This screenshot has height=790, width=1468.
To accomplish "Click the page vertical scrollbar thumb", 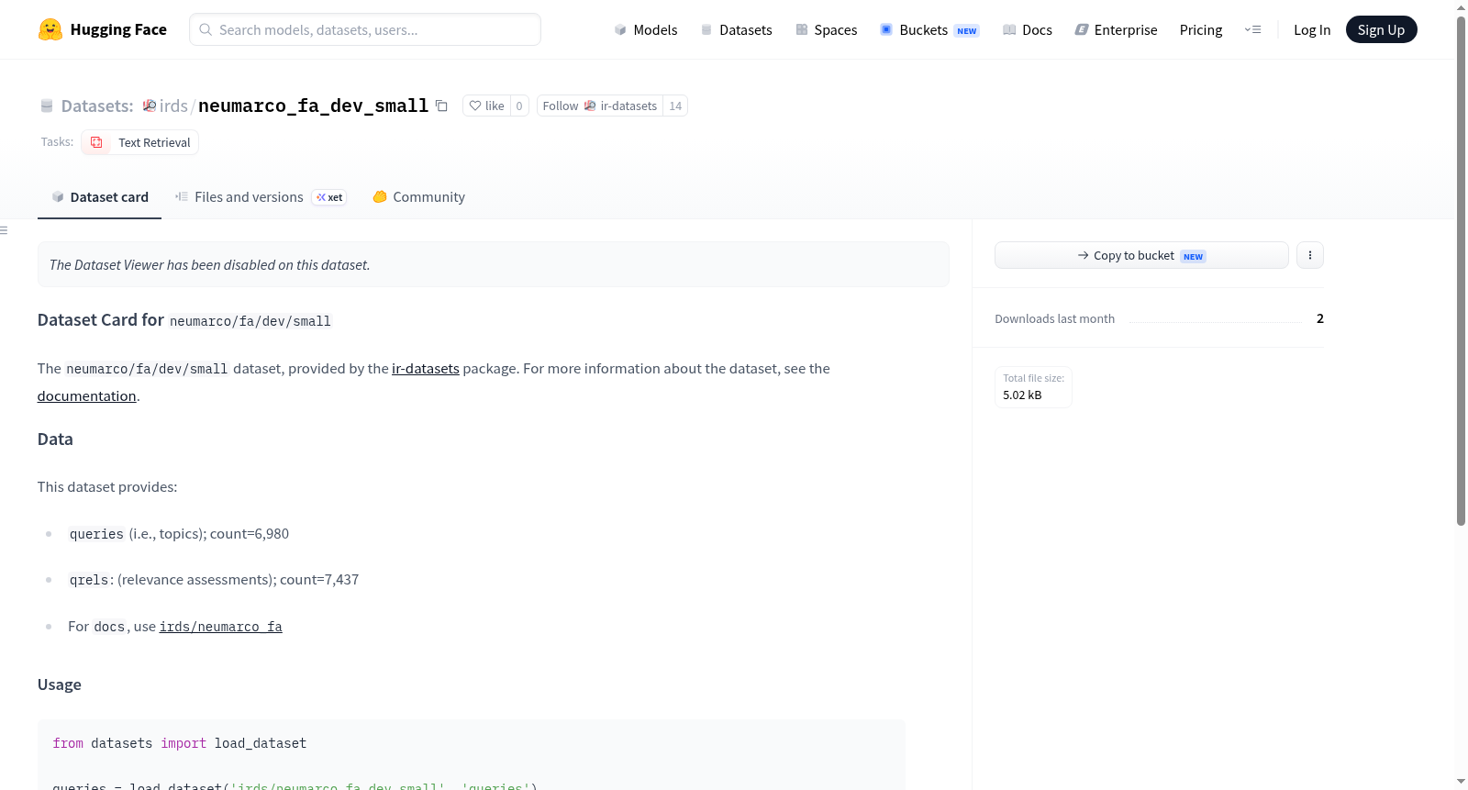I will [1461, 271].
